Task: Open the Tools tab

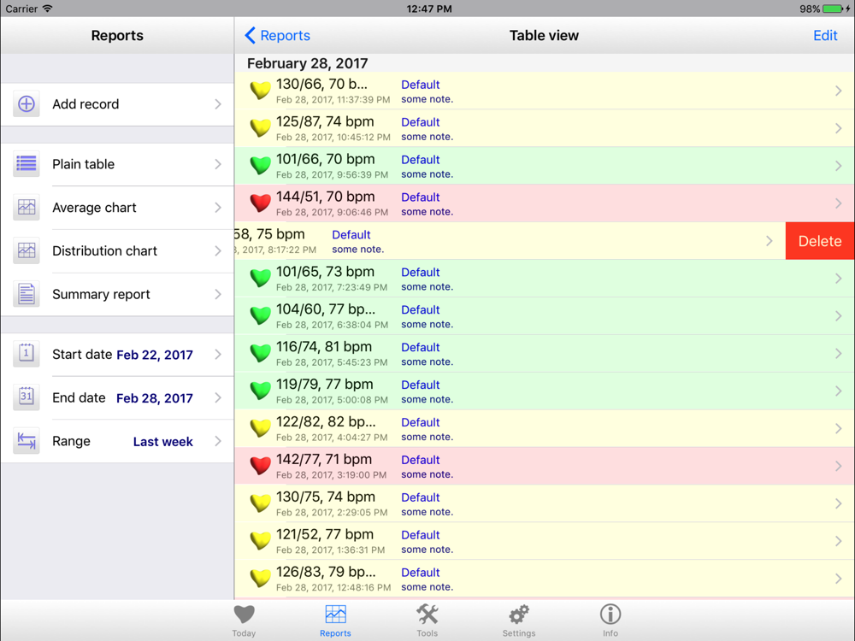Action: (x=427, y=620)
